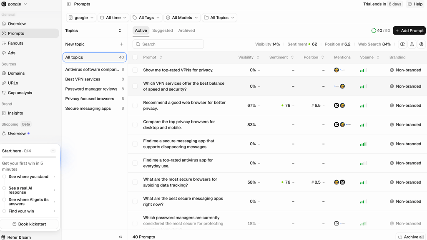This screenshot has width=427, height=240.
Task: Sort table by Volume column
Action: [x=369, y=57]
